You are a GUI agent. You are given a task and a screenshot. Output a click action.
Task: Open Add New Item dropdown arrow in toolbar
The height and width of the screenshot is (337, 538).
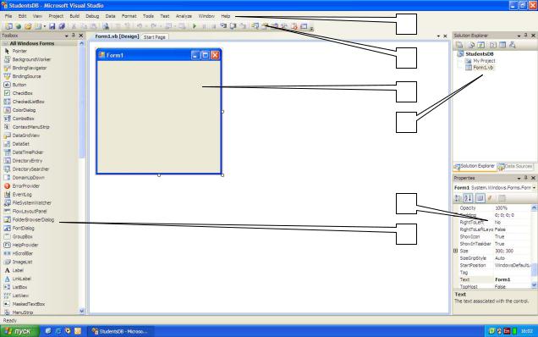point(44,26)
